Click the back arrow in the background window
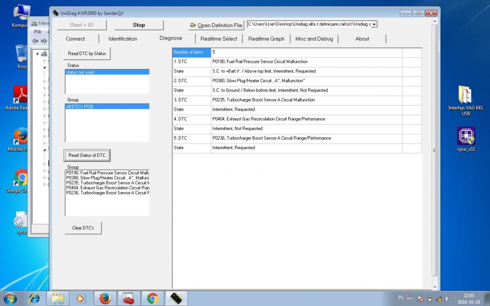Image resolution: width=490 pixels, height=306 pixels. (x=35, y=41)
